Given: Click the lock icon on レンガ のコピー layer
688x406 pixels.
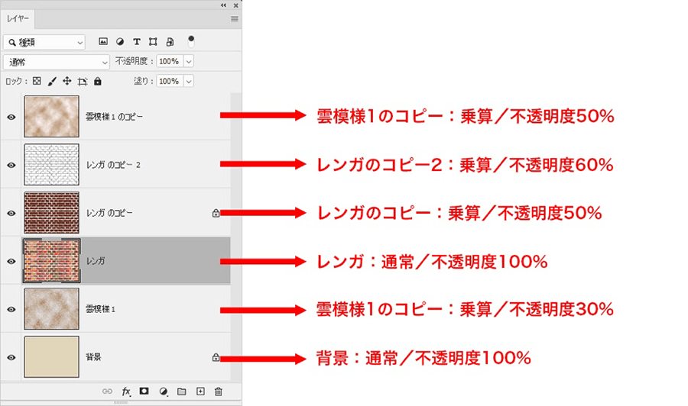Looking at the screenshot, I should coord(216,213).
